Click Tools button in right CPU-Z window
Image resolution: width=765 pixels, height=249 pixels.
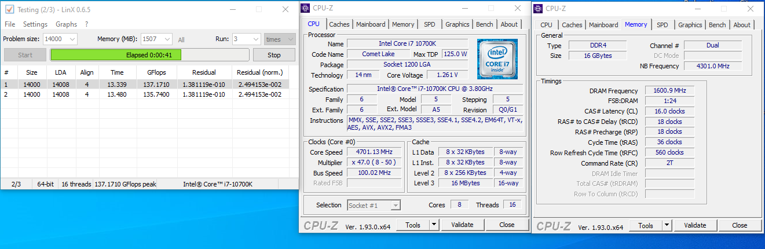[646, 225]
